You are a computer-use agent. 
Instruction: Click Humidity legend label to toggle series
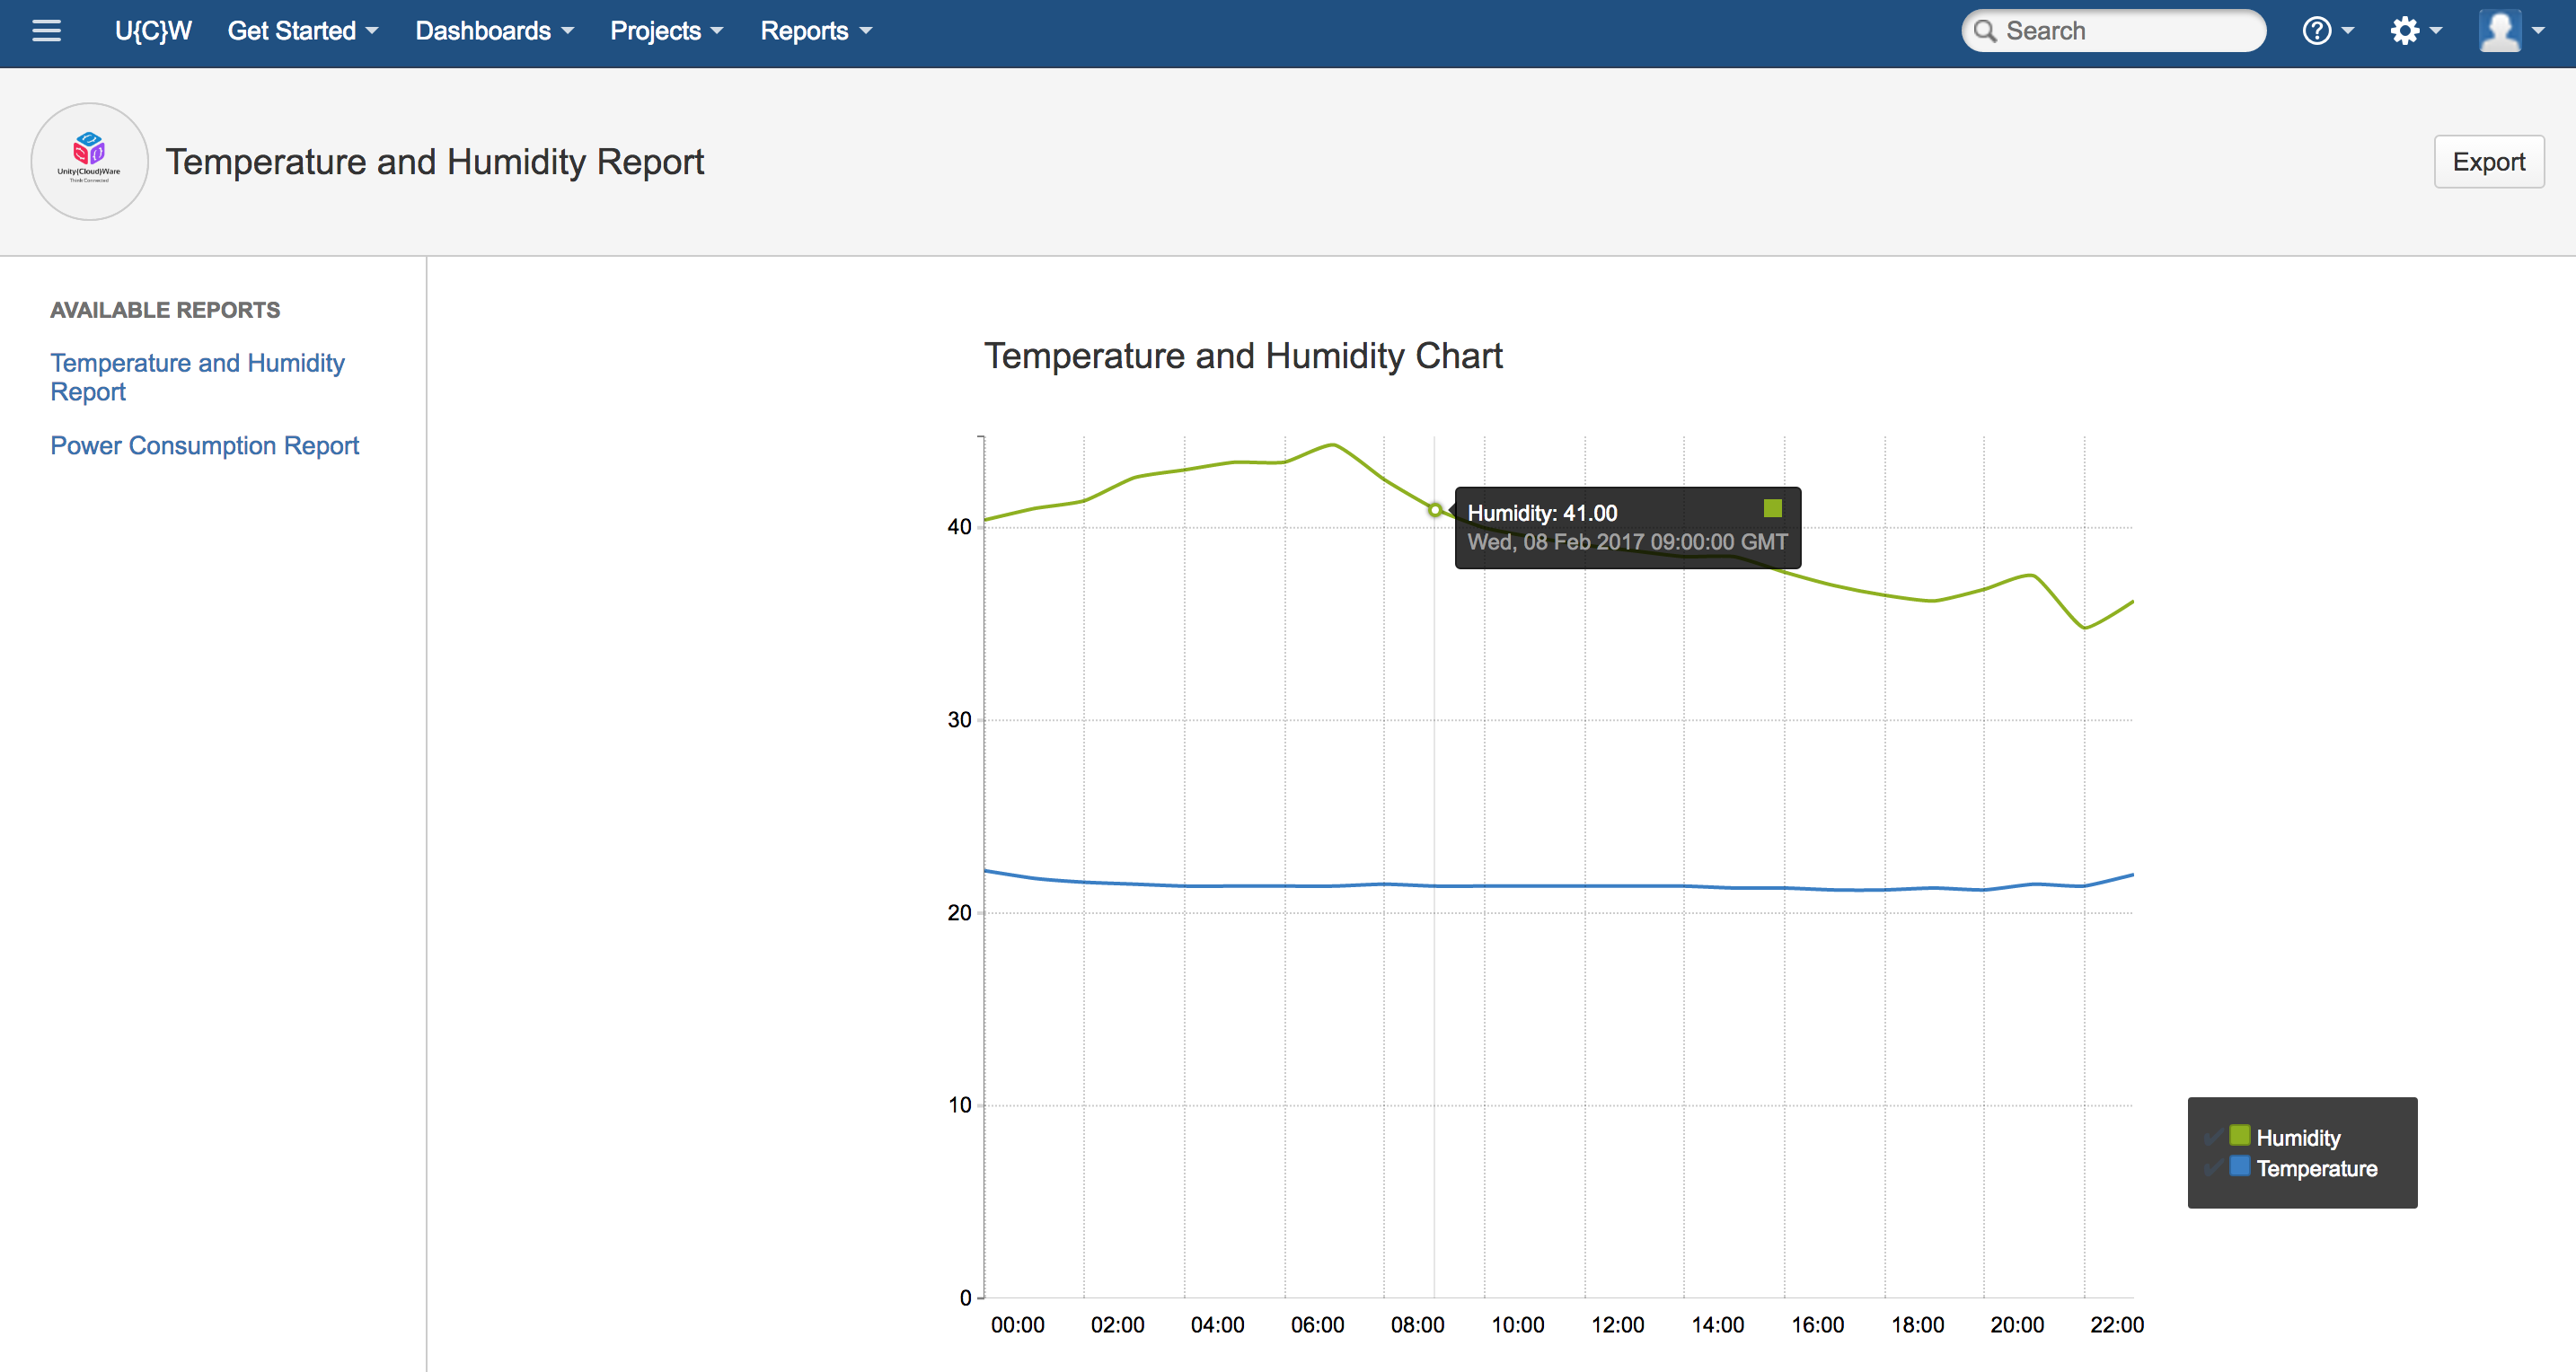pos(2298,1138)
